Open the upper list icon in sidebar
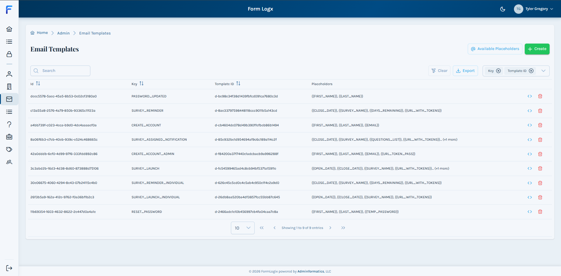 coord(9,42)
